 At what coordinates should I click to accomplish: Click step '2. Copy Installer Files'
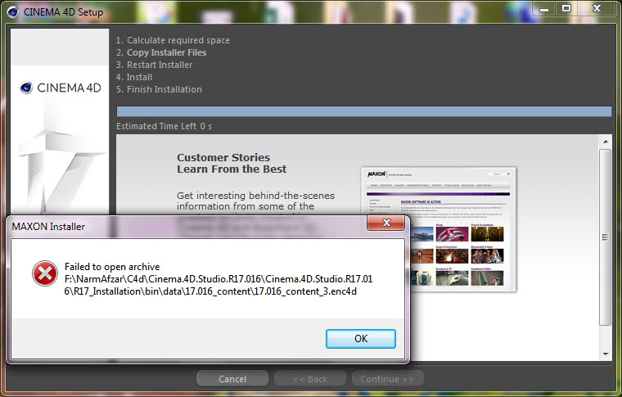(161, 52)
